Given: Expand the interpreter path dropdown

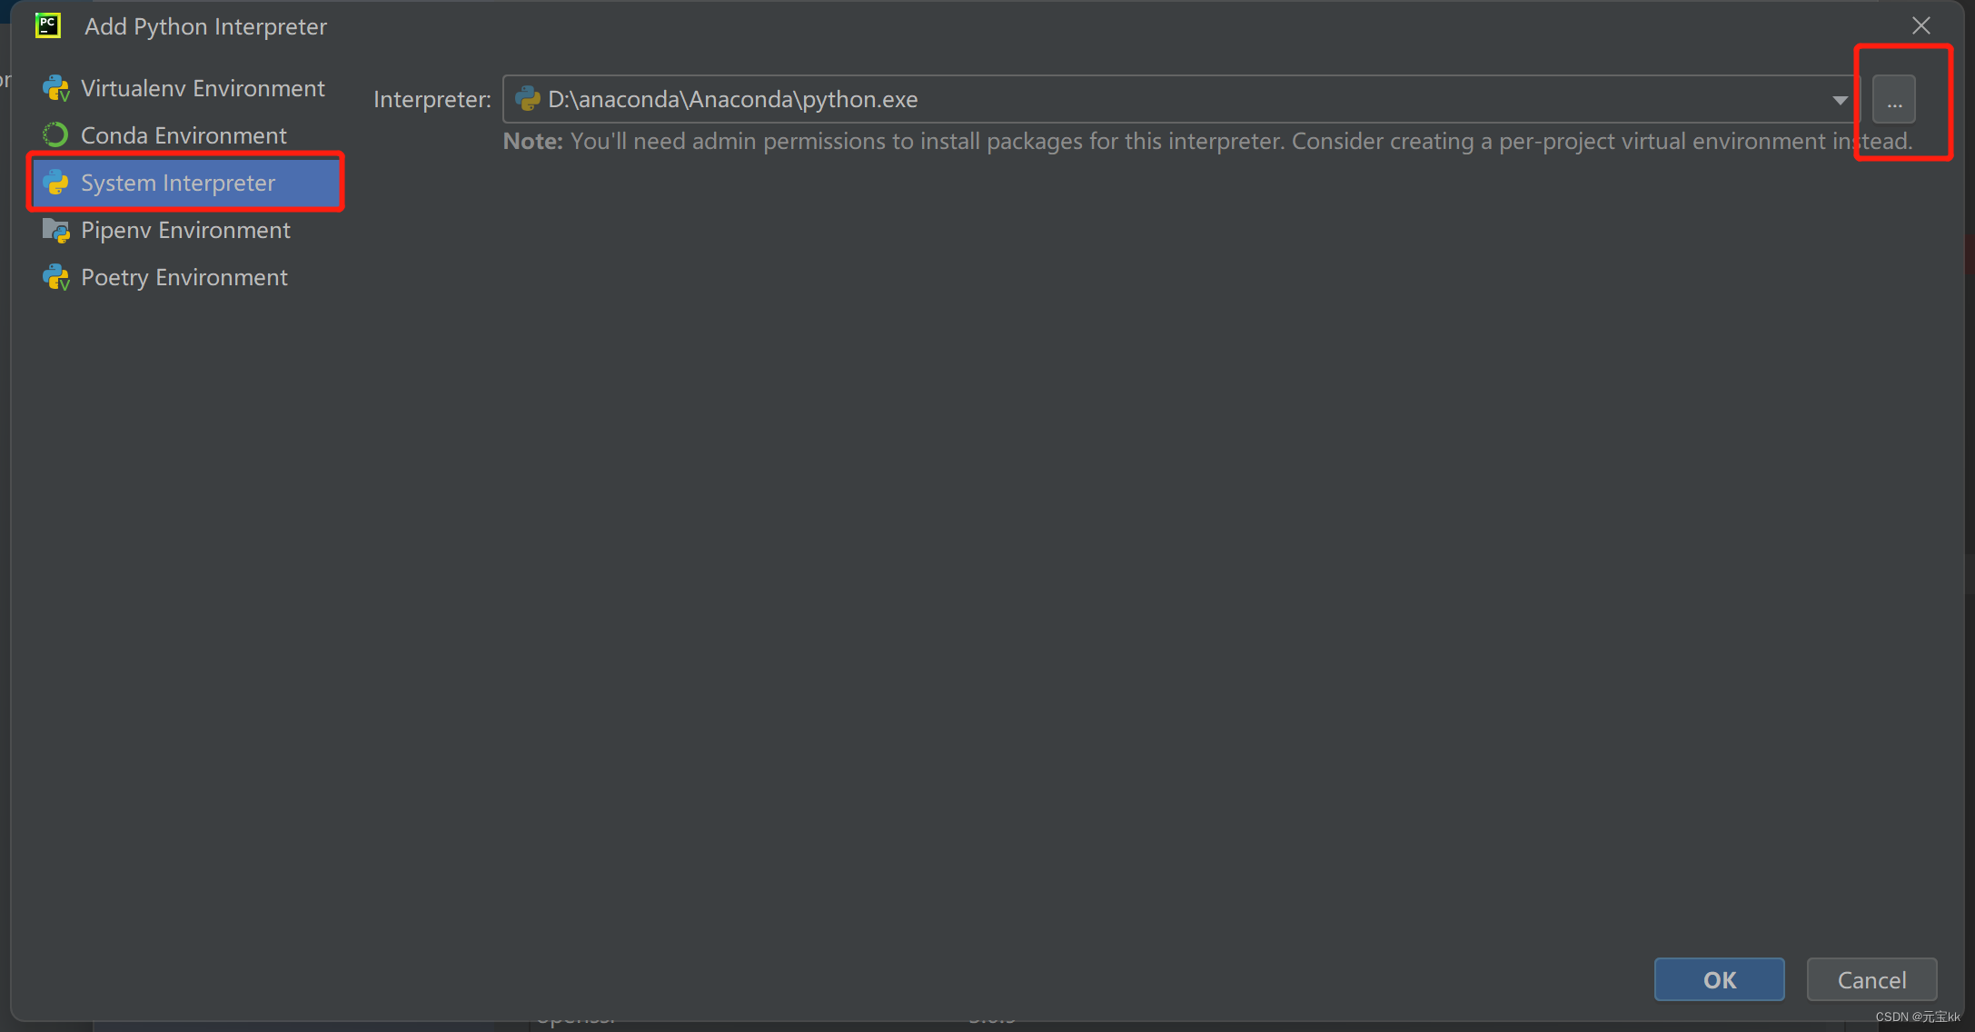Looking at the screenshot, I should pos(1839,99).
